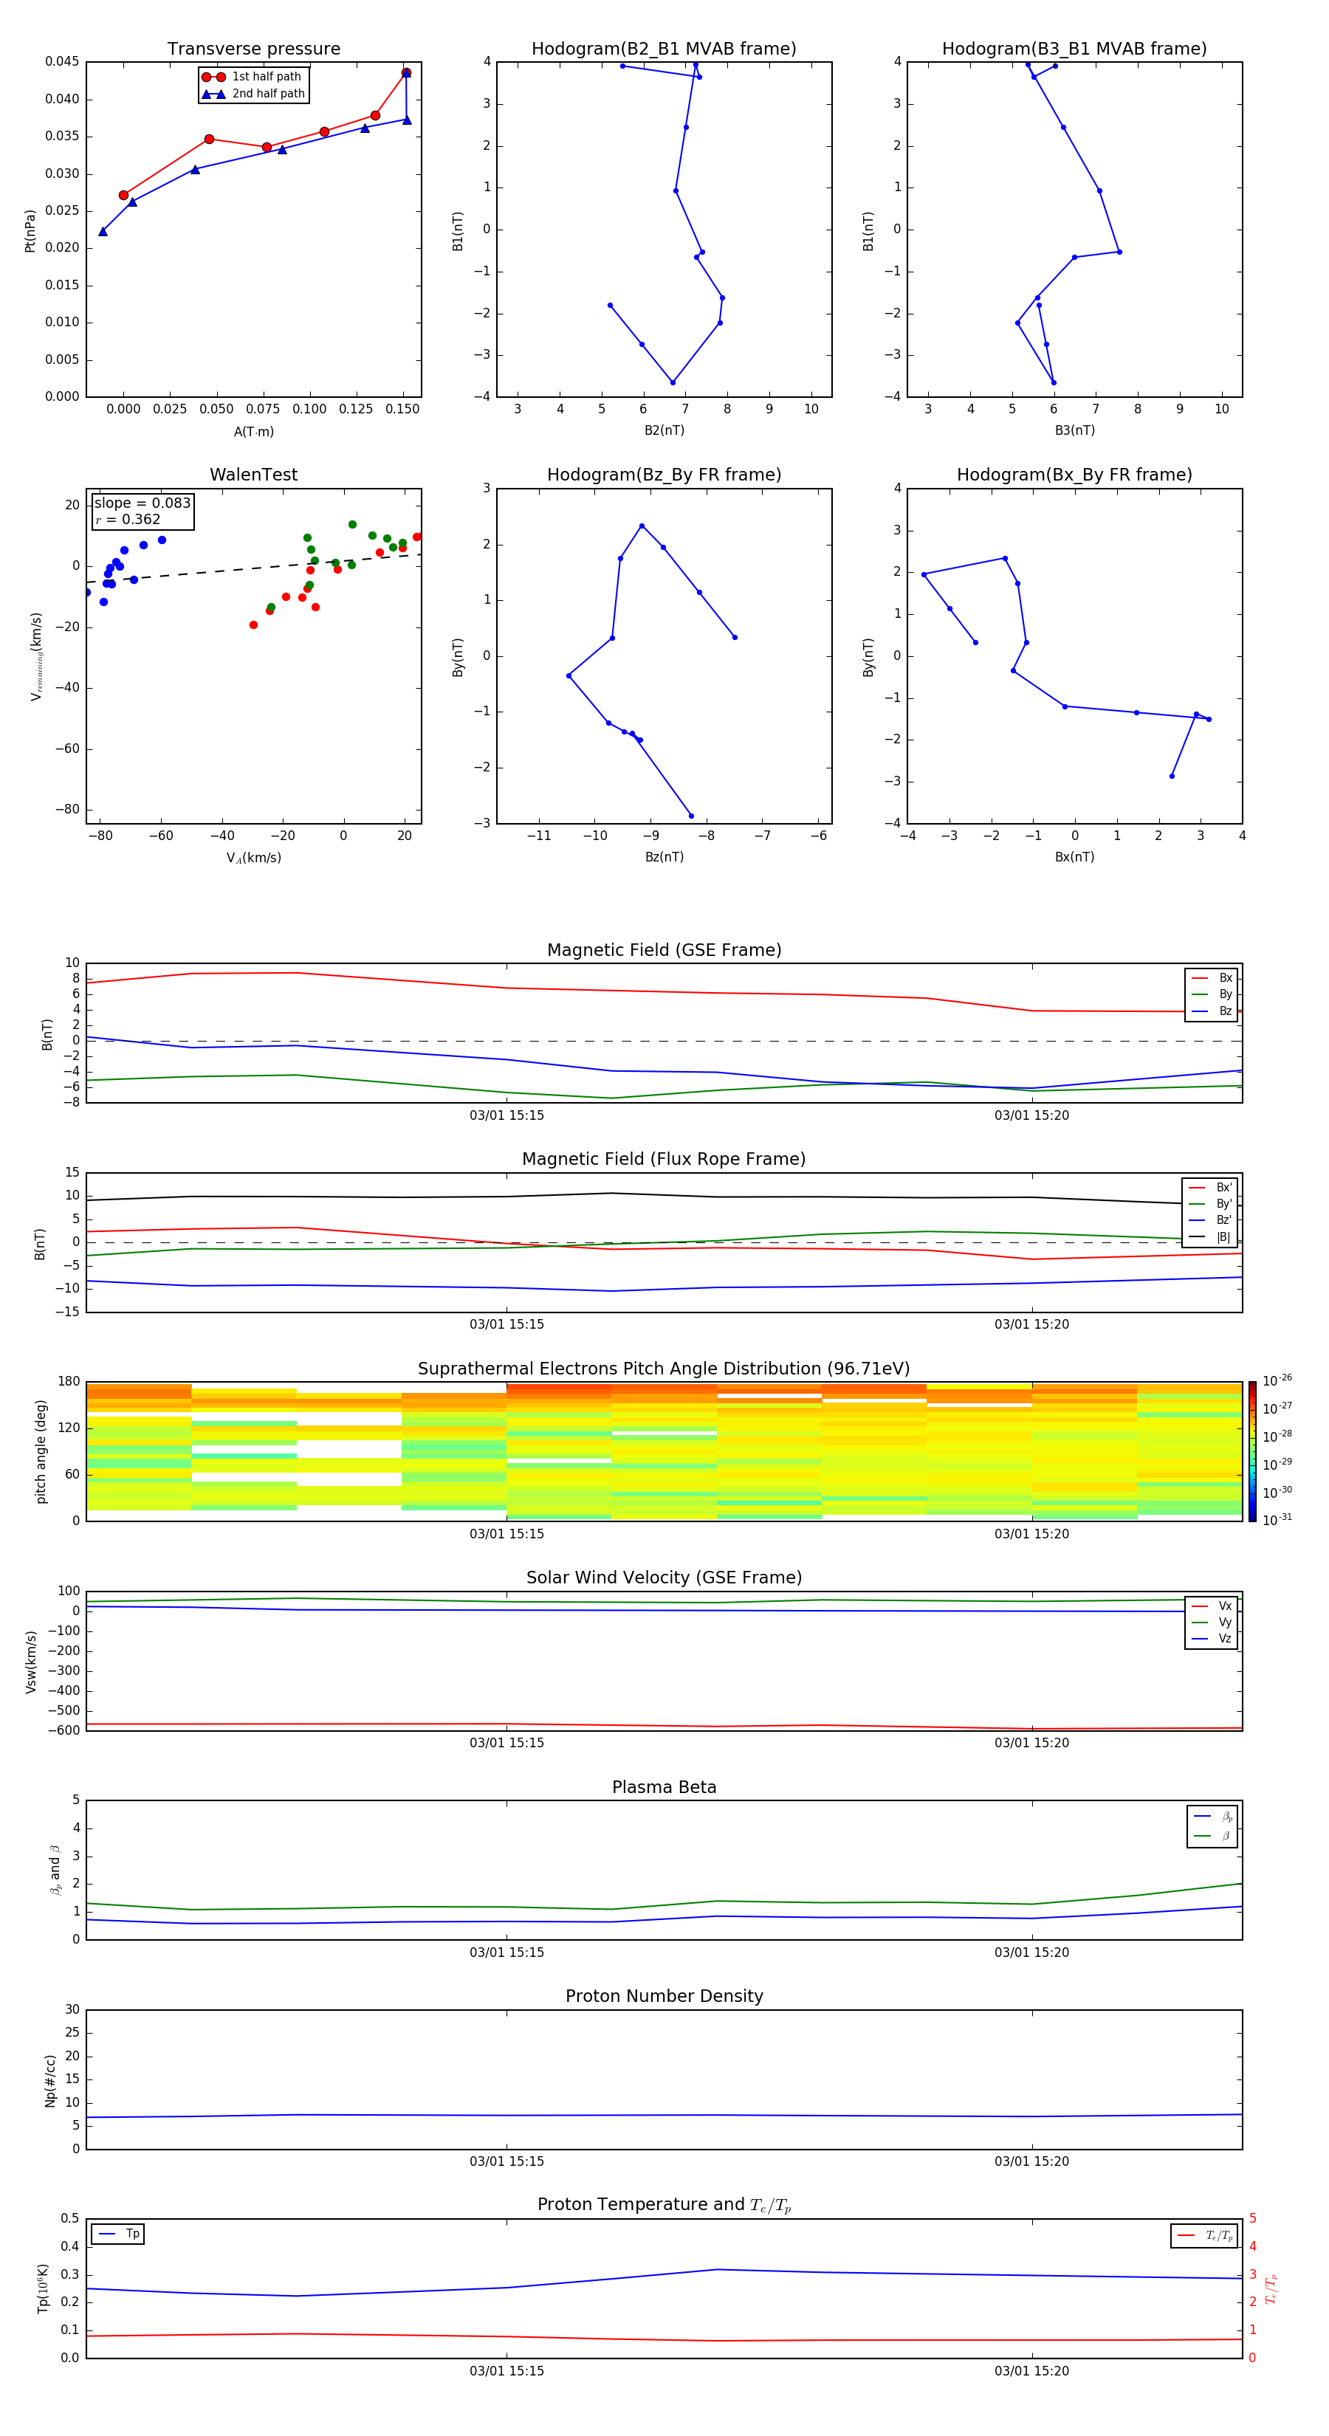This screenshot has height=2436, width=1329.
Task: Click 'Magnetic Field (GSE Frame)' title
Action: [x=664, y=950]
